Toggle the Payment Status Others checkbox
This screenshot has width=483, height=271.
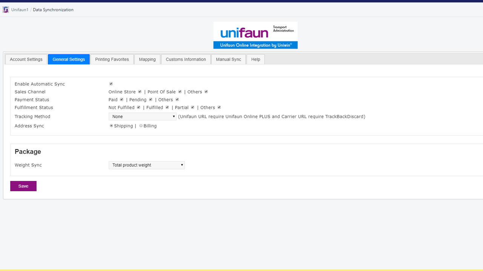(177, 100)
